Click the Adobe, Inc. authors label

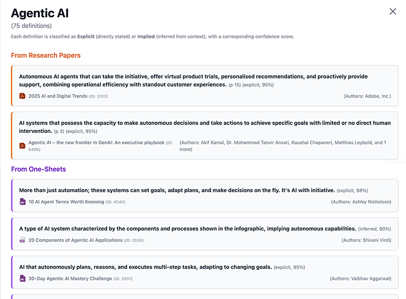click(367, 96)
